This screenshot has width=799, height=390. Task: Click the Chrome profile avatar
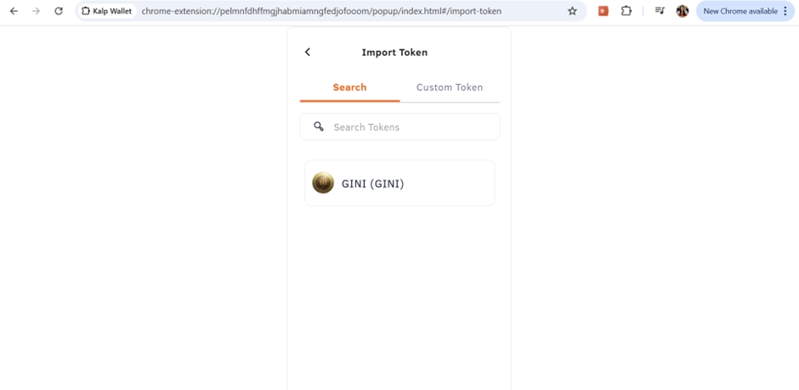pyautogui.click(x=682, y=11)
